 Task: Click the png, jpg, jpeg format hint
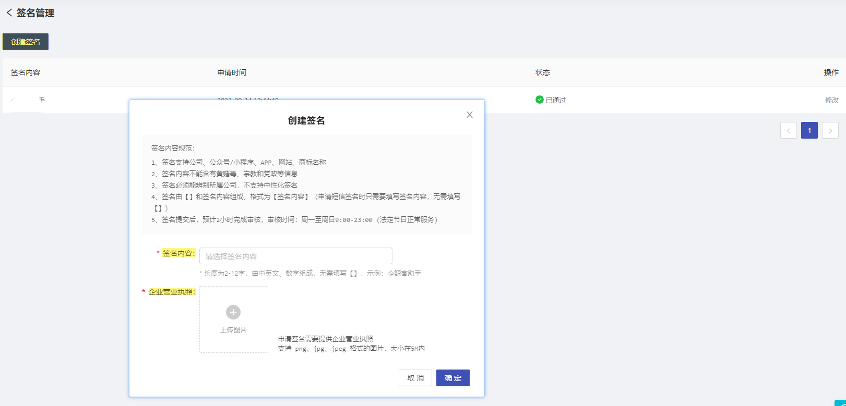(351, 349)
